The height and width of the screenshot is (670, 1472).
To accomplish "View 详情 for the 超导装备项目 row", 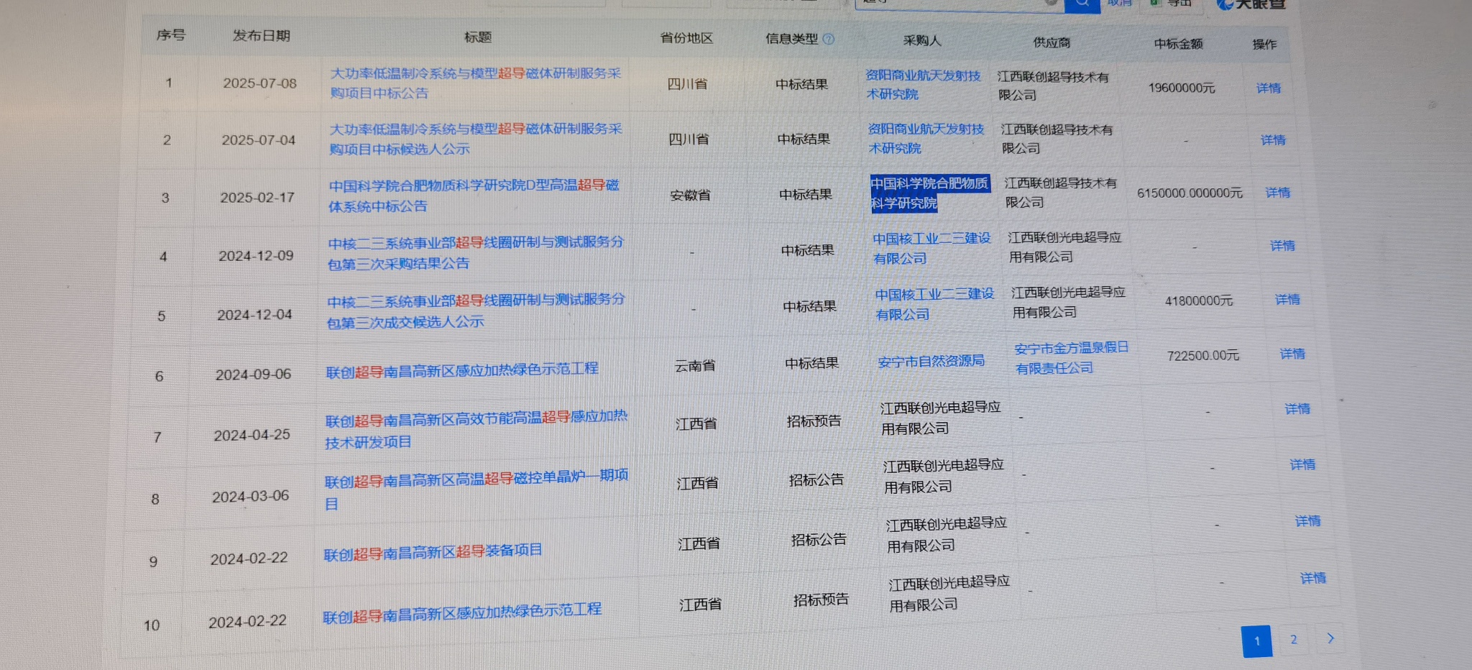I will click(x=1307, y=520).
